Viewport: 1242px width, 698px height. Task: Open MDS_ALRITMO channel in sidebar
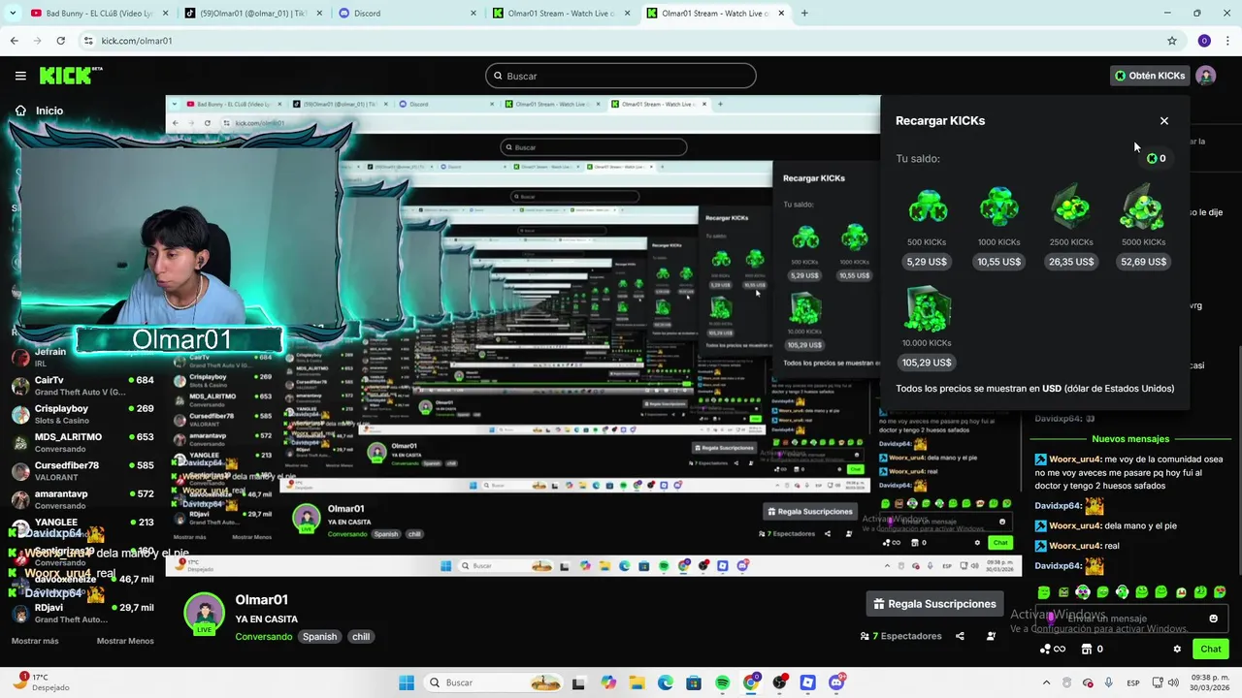point(82,442)
